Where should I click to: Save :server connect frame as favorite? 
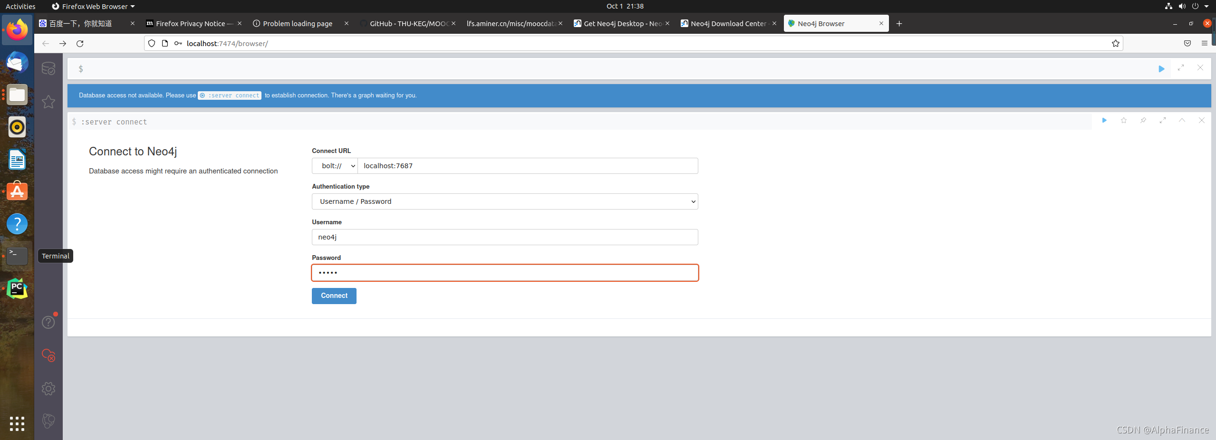pyautogui.click(x=1124, y=121)
